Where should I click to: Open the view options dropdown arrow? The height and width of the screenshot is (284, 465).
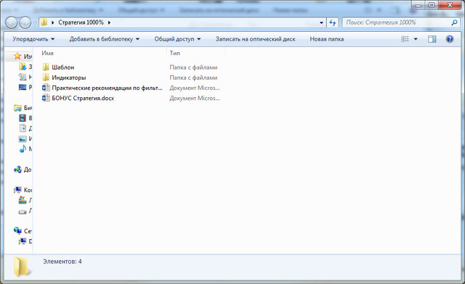tap(416, 39)
